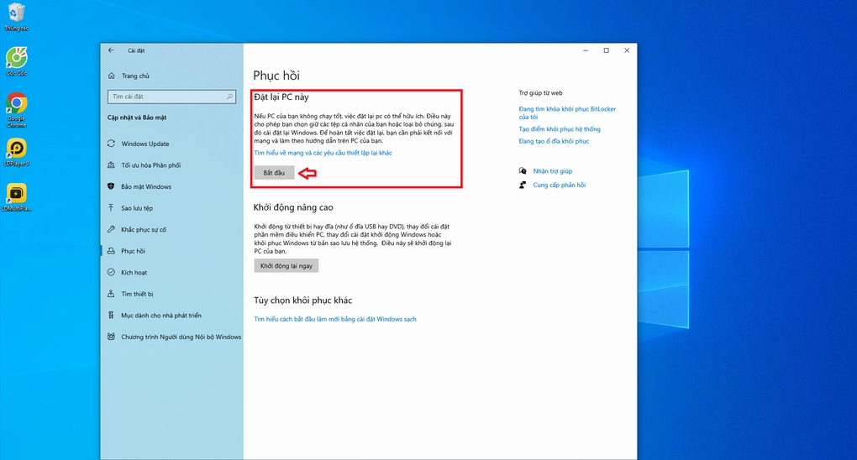Click the Nhận trợ giúp help link
The height and width of the screenshot is (460, 857).
pyautogui.click(x=552, y=171)
